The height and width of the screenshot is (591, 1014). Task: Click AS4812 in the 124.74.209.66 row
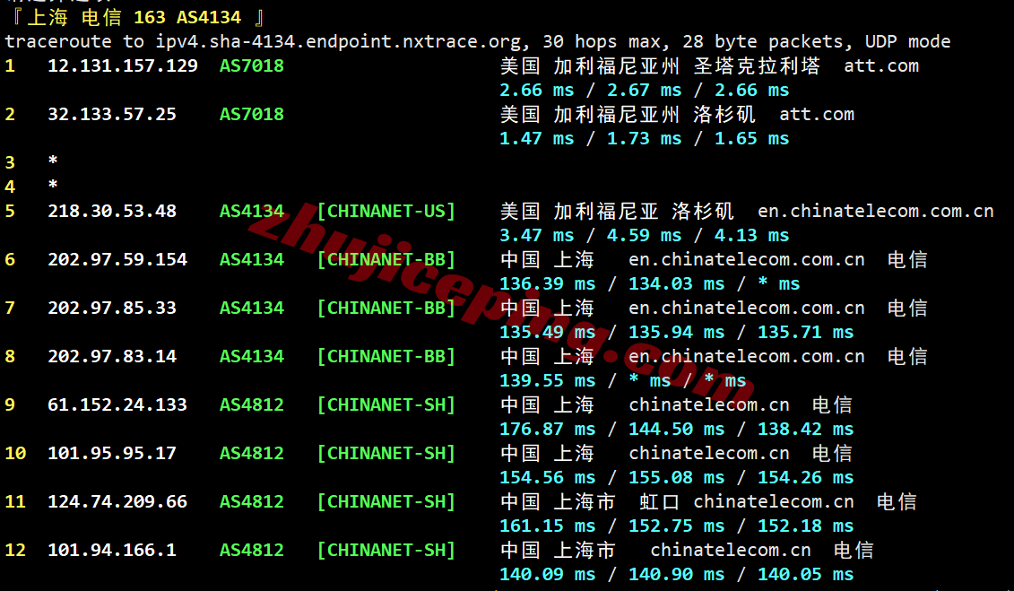coord(252,502)
